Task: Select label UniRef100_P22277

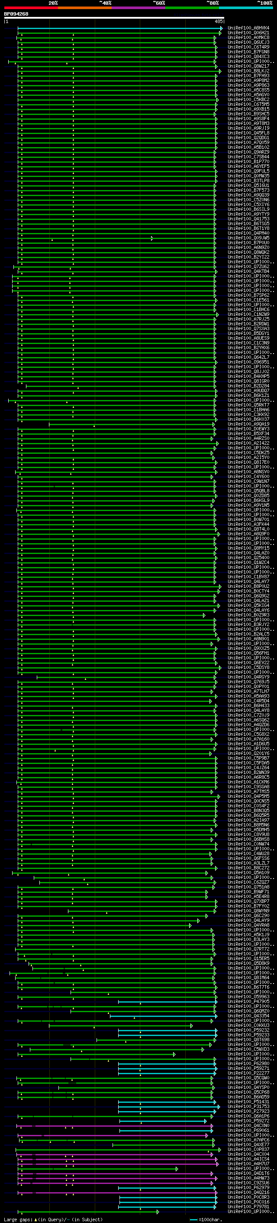Action: coord(248,1073)
